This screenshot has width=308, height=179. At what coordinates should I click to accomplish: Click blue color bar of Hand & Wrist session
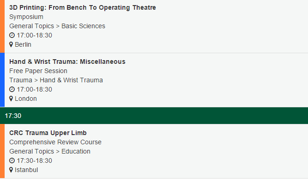2,80
